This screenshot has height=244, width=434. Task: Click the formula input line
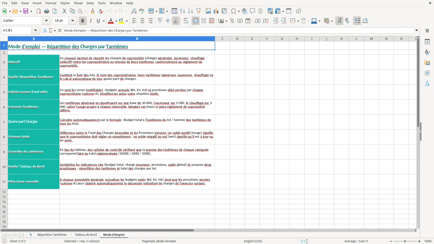[238, 30]
